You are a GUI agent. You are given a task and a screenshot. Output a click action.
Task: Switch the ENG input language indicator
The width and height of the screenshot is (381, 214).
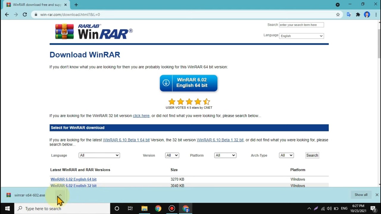tap(344, 208)
